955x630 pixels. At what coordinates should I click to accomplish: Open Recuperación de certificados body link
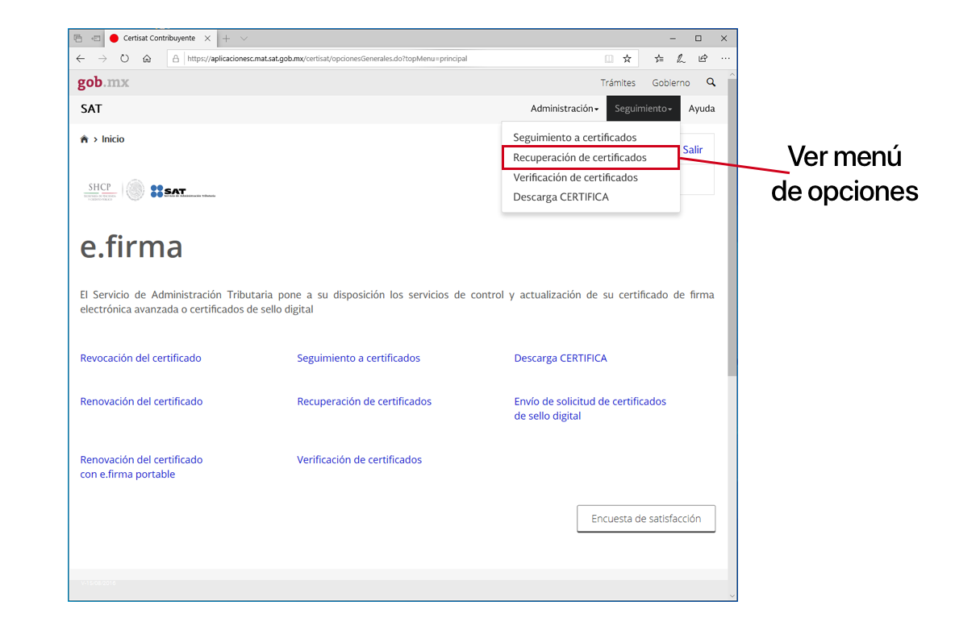[x=364, y=401]
